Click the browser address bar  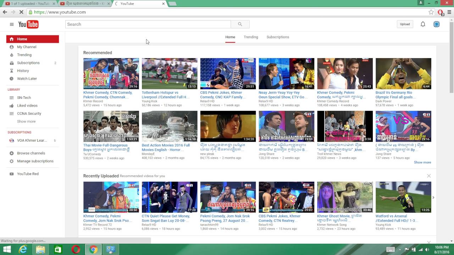(227, 12)
